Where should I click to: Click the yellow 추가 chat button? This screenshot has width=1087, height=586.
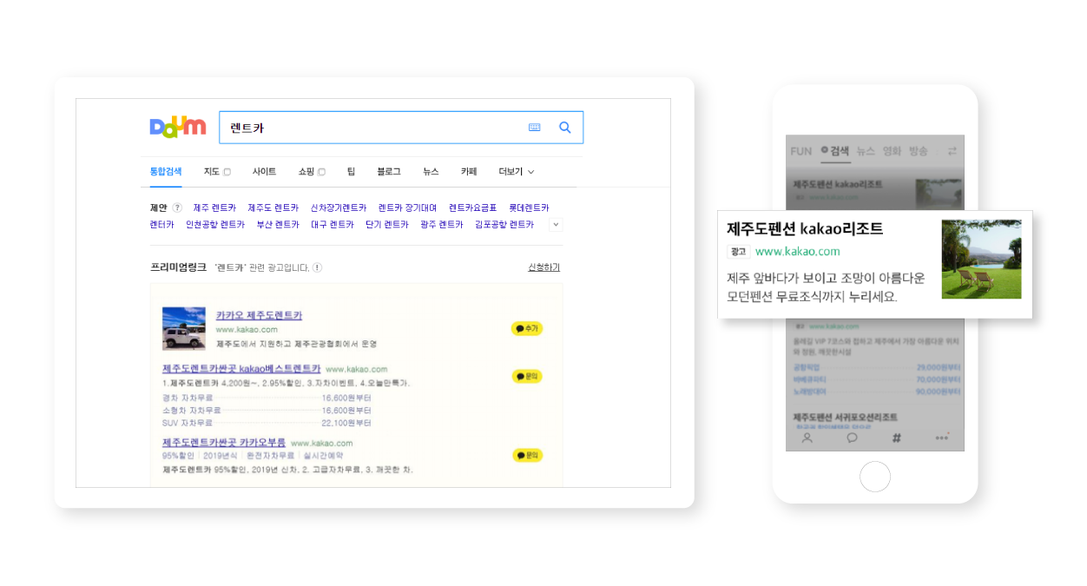click(x=527, y=328)
